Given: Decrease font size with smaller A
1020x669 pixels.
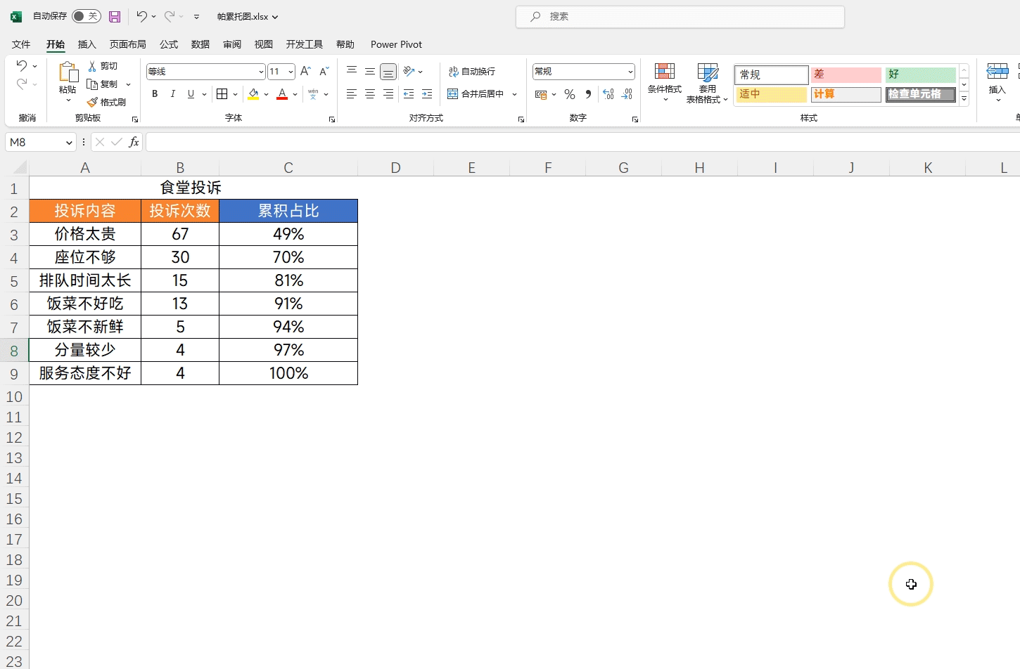Looking at the screenshot, I should 324,72.
